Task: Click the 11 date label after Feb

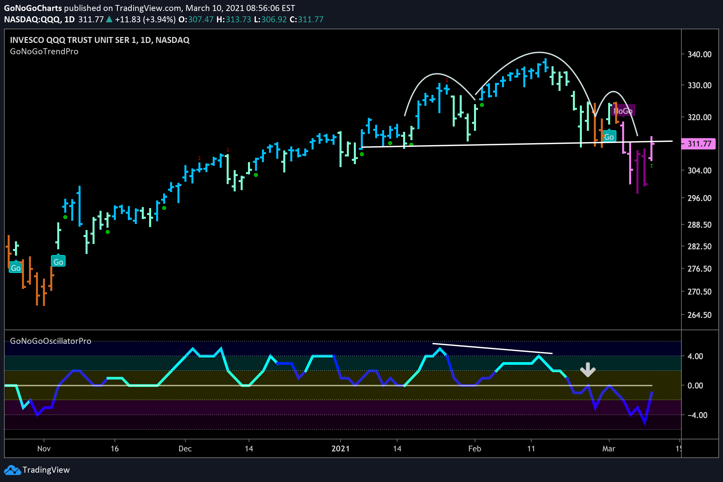Action: [x=531, y=449]
